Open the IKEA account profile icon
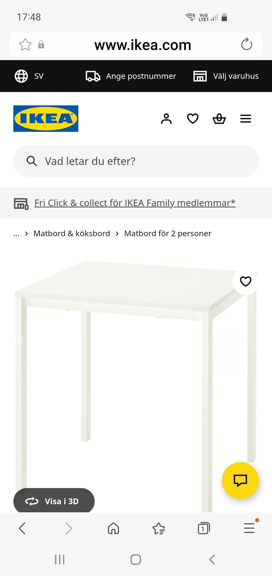The width and height of the screenshot is (272, 576). [166, 119]
